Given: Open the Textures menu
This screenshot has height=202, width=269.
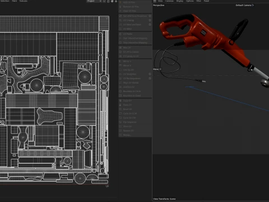Looking at the screenshot, I should click(24, 1).
